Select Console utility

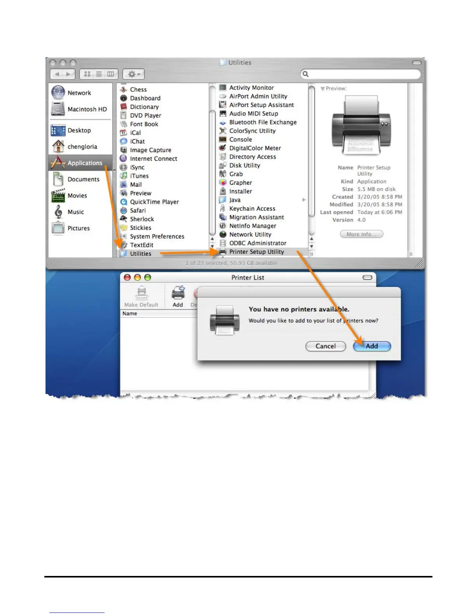pos(236,139)
